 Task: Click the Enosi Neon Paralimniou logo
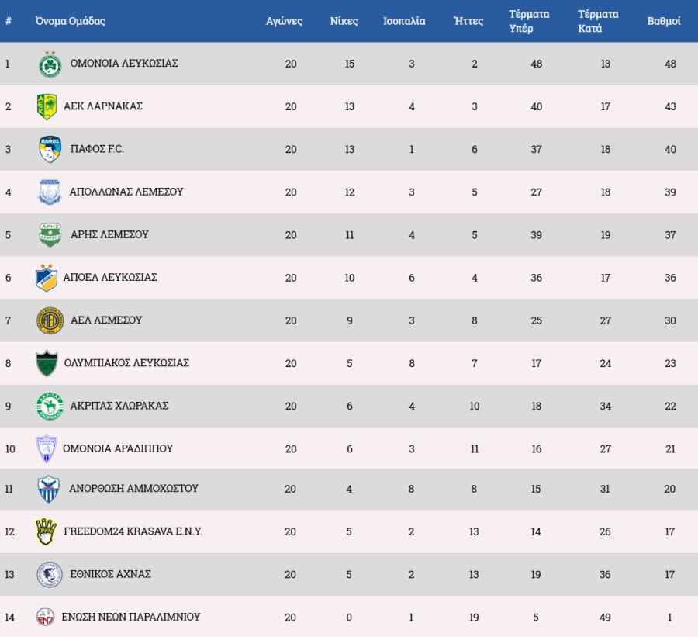(x=47, y=617)
